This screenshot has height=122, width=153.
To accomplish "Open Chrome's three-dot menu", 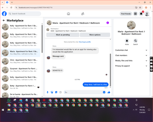I will point(150,8).
